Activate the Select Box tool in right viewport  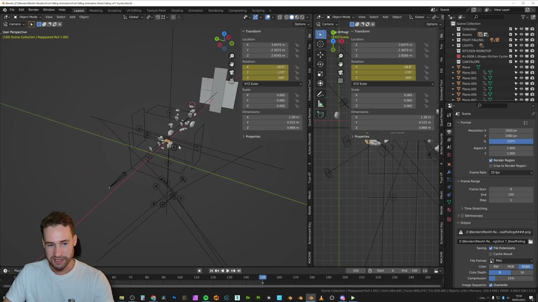(x=320, y=34)
